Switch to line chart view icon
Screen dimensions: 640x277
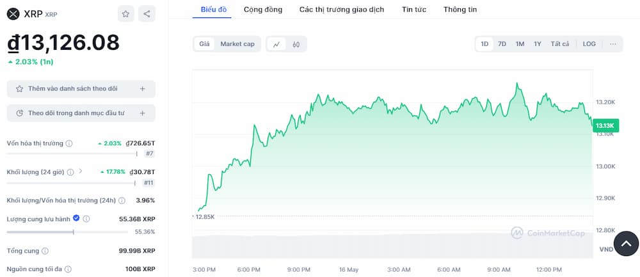tap(276, 44)
